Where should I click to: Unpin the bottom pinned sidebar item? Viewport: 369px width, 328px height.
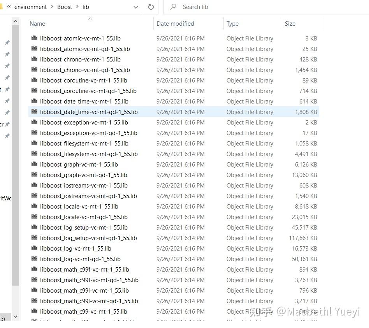tap(7, 136)
